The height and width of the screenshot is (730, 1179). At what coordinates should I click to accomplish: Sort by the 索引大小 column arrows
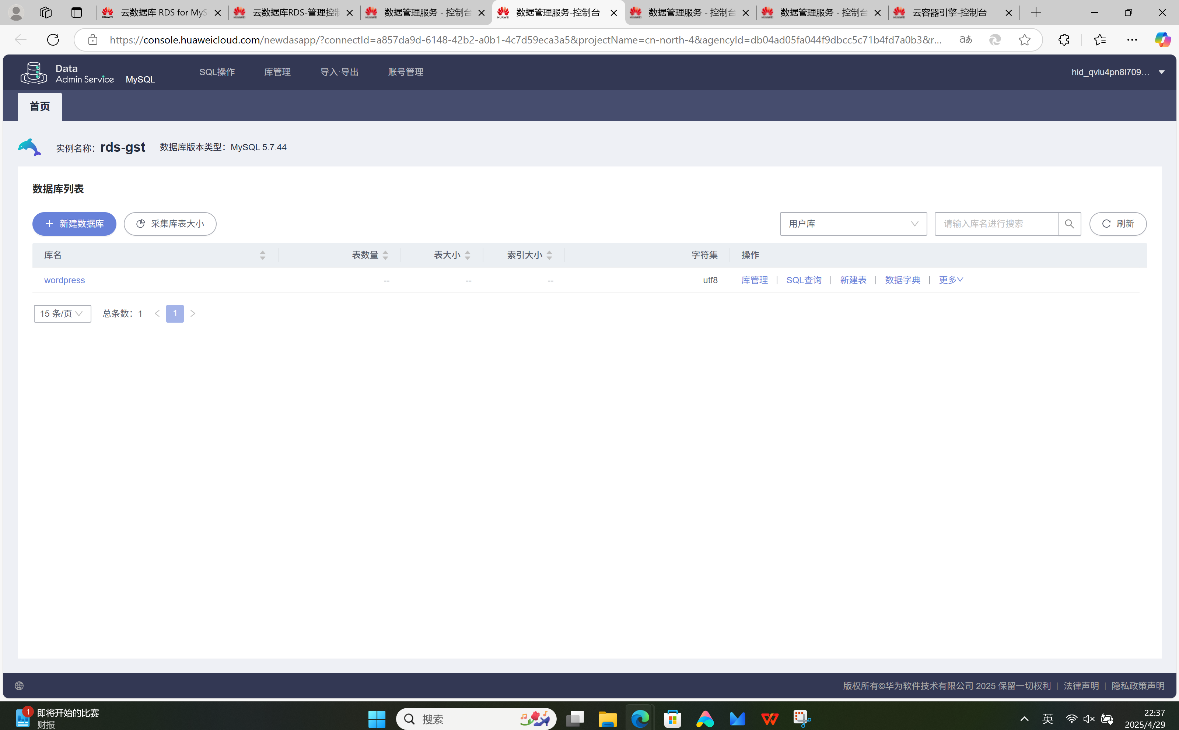coord(549,255)
